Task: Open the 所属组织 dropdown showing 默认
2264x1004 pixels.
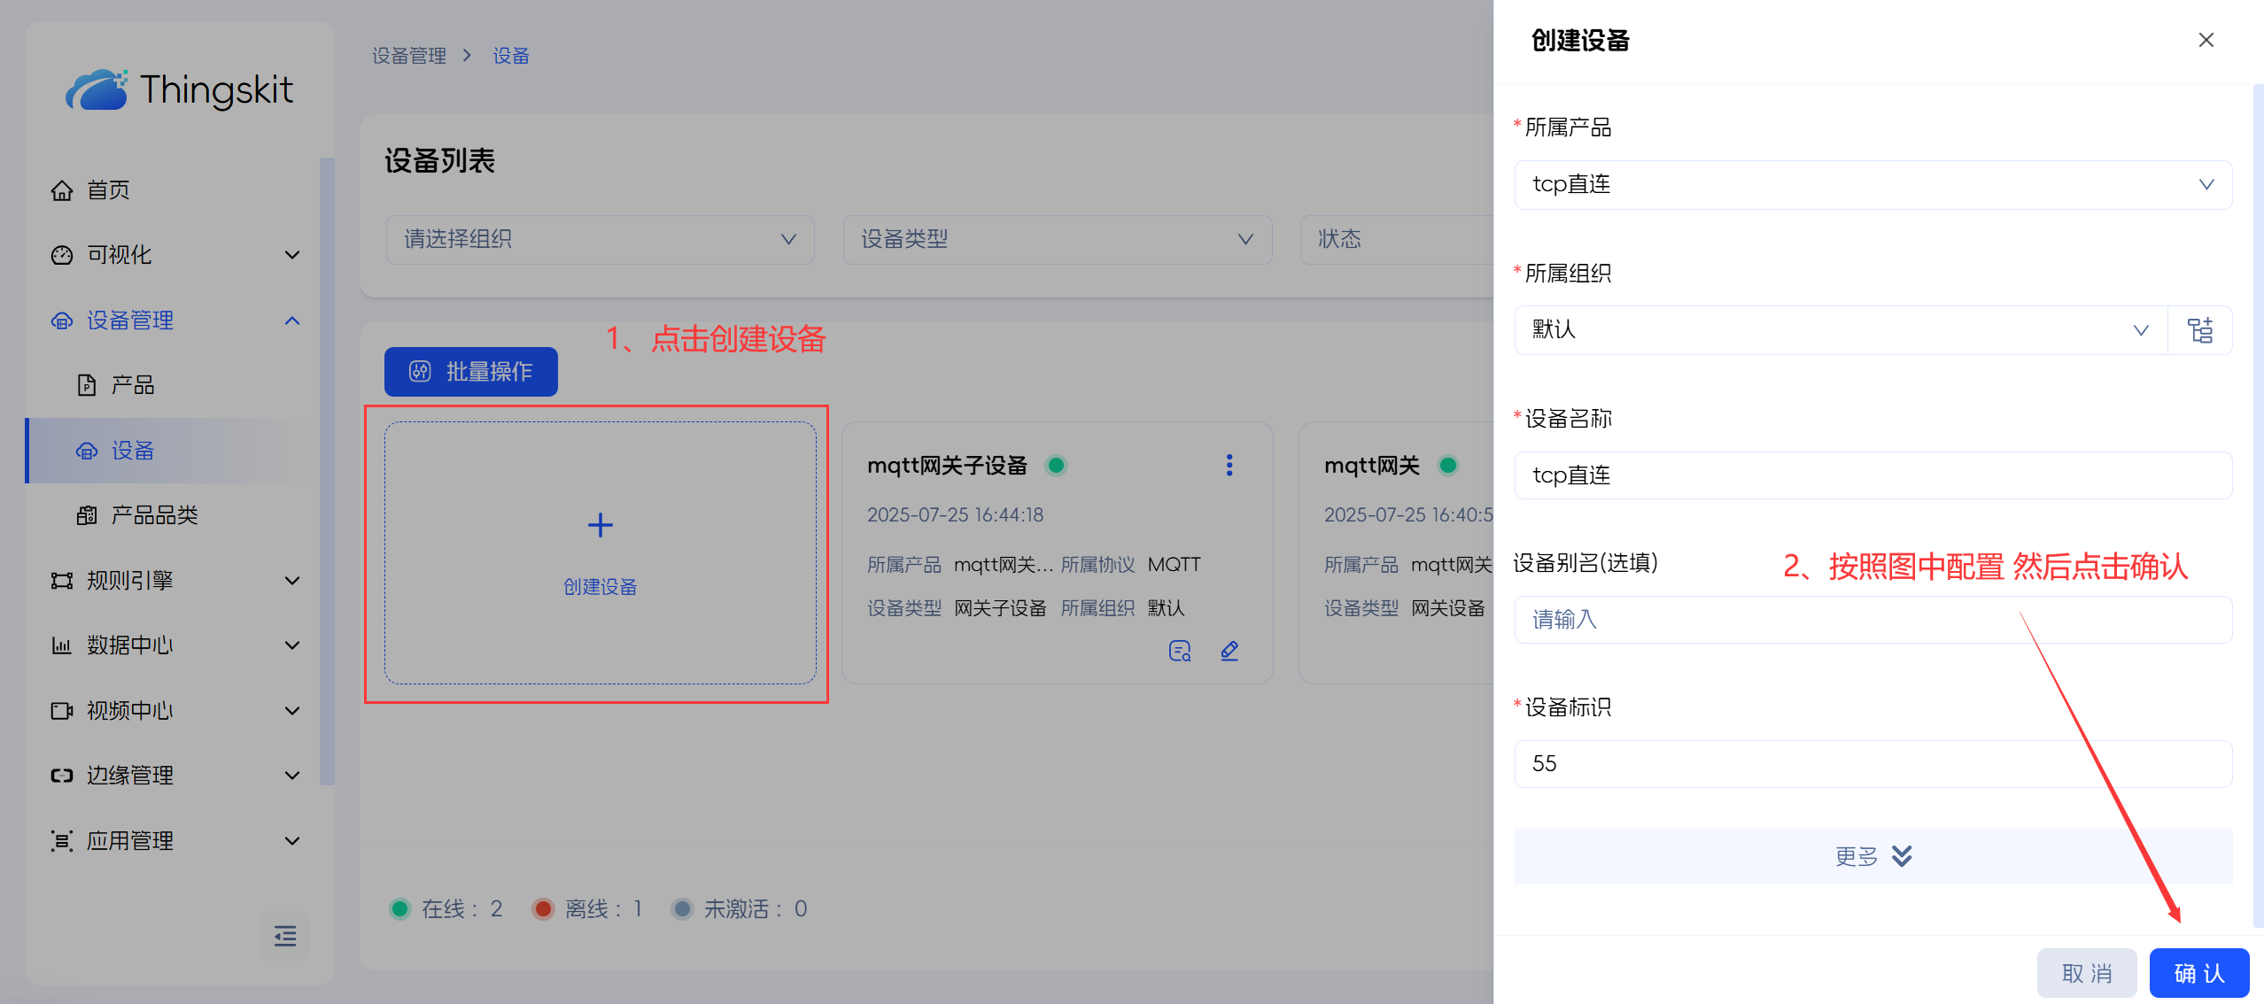Action: point(1840,330)
